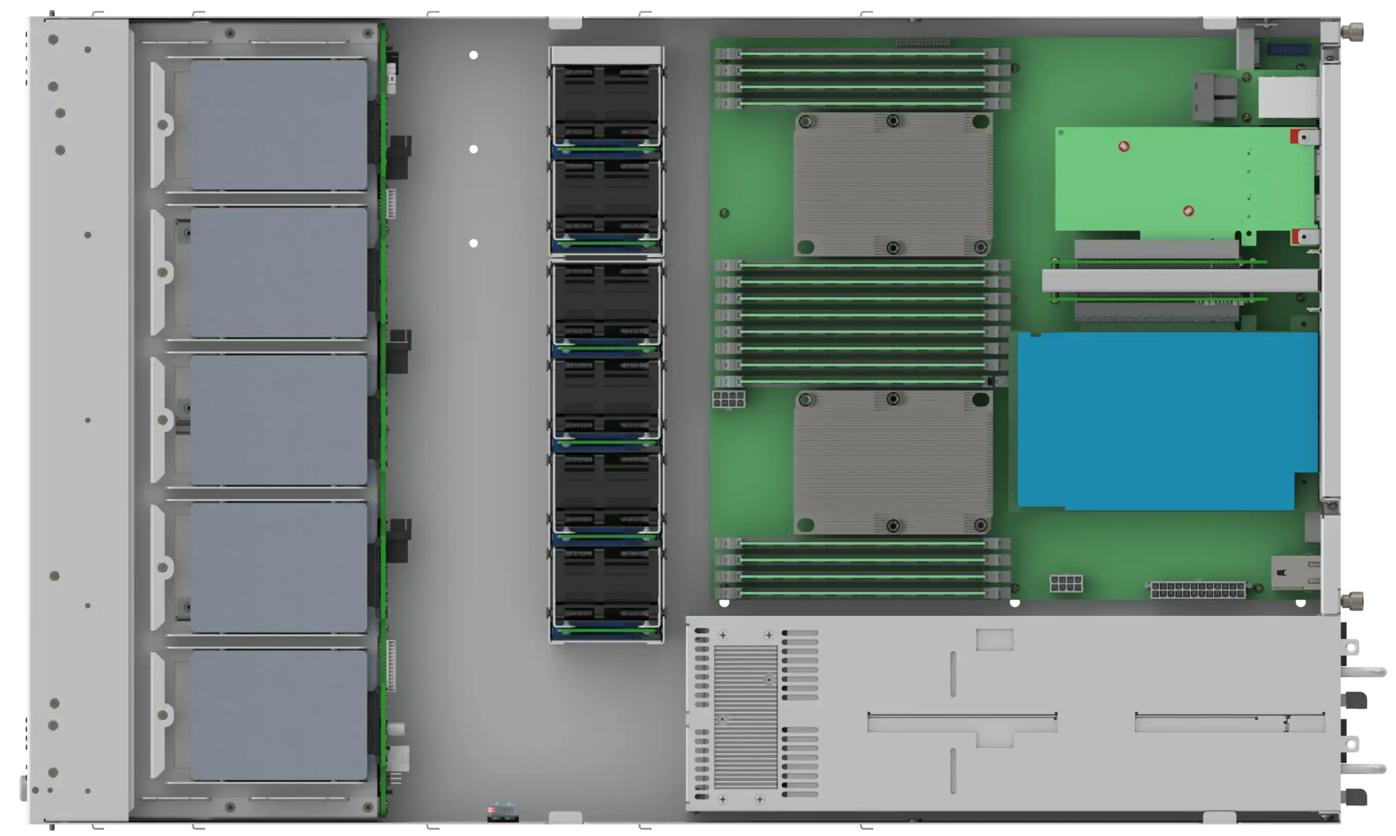
Task: Click the lower power supply handle loop
Action: point(1364,768)
